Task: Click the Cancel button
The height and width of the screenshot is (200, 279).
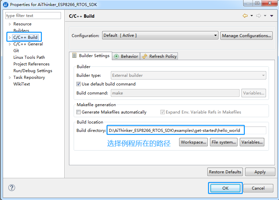Action: point(258,188)
